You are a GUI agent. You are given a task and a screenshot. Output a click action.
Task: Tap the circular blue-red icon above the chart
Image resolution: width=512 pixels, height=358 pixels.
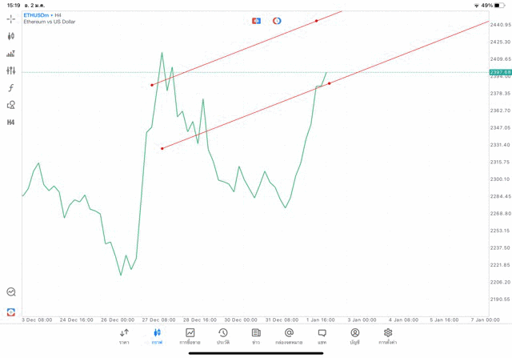[x=277, y=21]
